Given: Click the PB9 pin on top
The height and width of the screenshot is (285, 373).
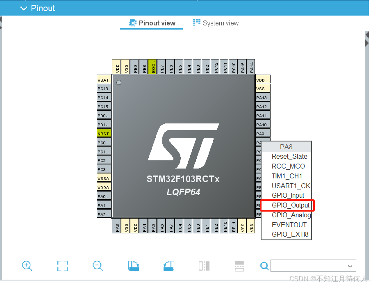Looking at the screenshot, I should 134,66.
